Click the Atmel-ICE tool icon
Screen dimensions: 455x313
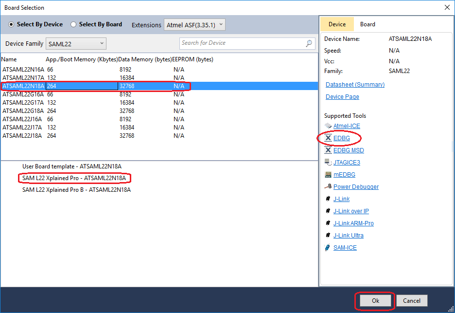(x=328, y=126)
